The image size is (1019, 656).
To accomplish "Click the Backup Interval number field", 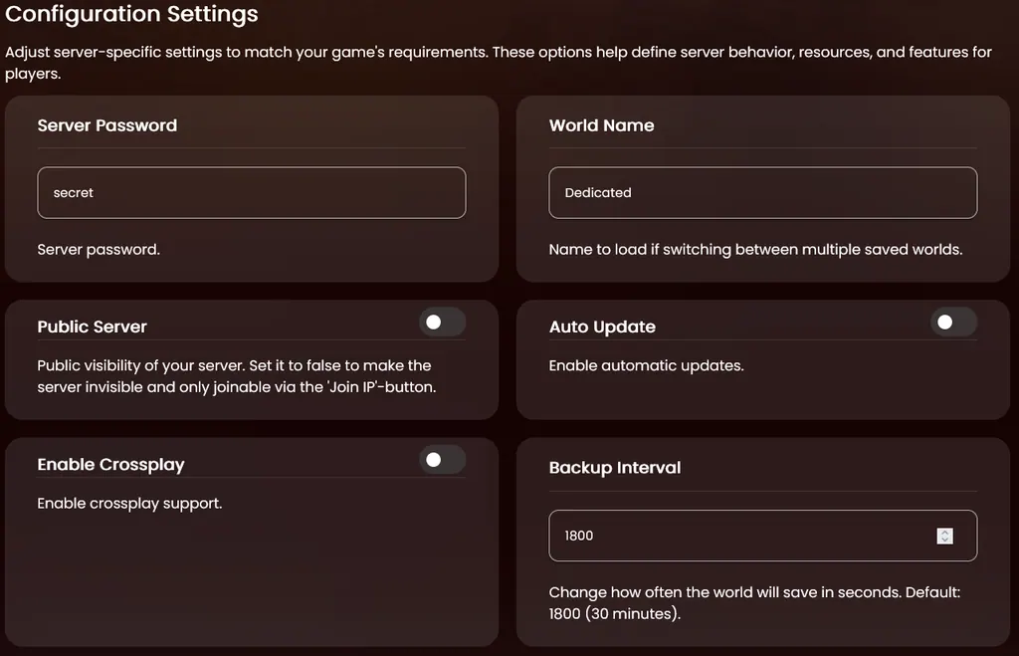I will coord(763,536).
